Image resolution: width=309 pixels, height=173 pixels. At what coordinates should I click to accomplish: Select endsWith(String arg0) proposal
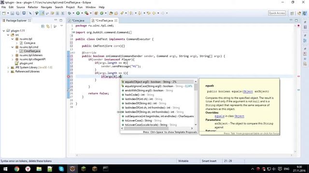tap(157, 90)
